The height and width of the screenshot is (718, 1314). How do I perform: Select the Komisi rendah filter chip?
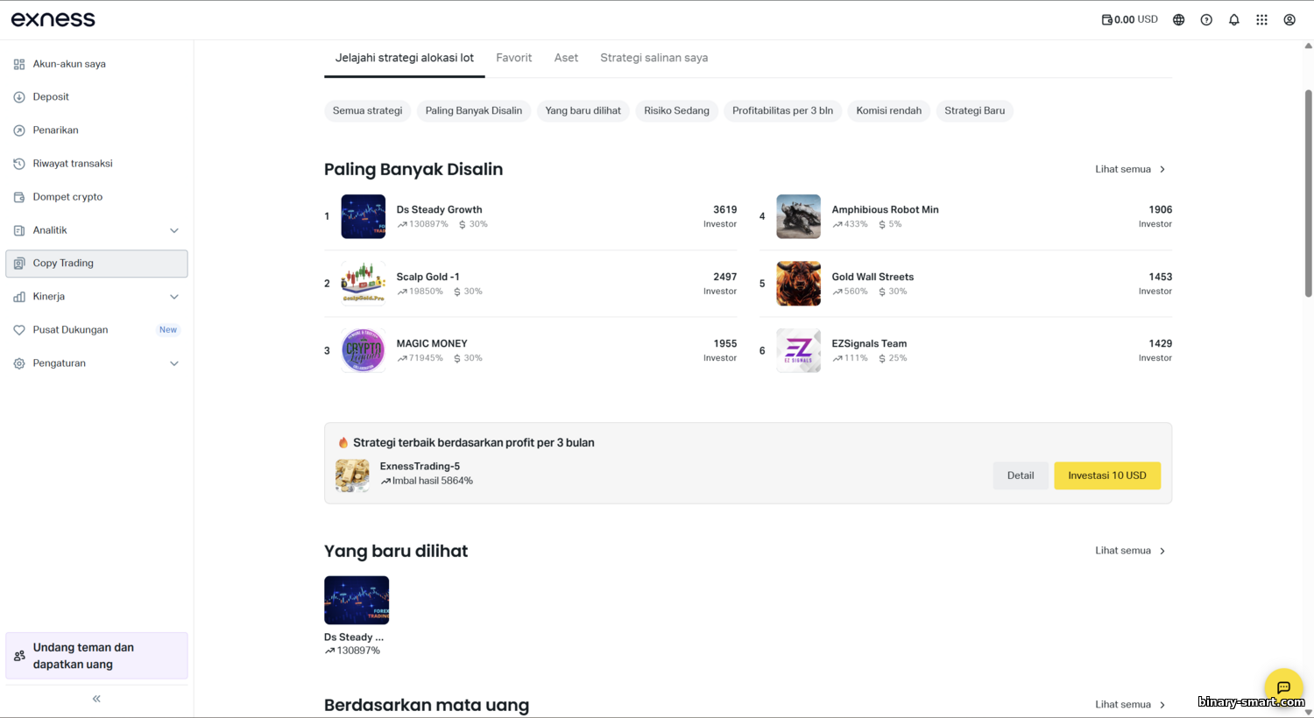pyautogui.click(x=888, y=110)
